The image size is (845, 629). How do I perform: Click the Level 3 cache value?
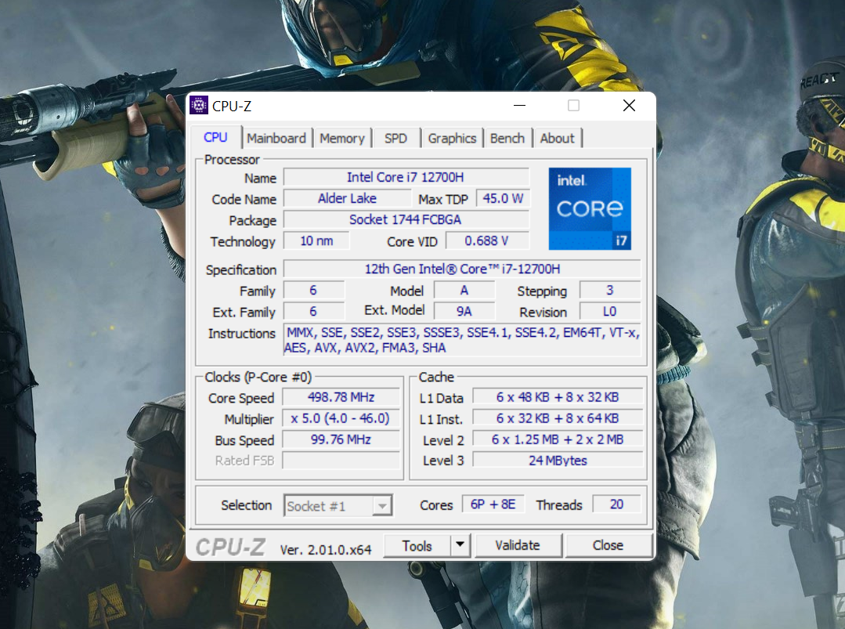558,461
